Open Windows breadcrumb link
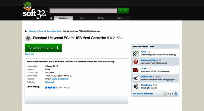This screenshot has width=204, height=111. click(x=33, y=31)
